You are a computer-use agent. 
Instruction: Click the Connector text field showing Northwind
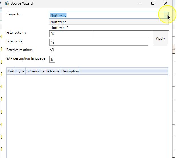[107, 15]
